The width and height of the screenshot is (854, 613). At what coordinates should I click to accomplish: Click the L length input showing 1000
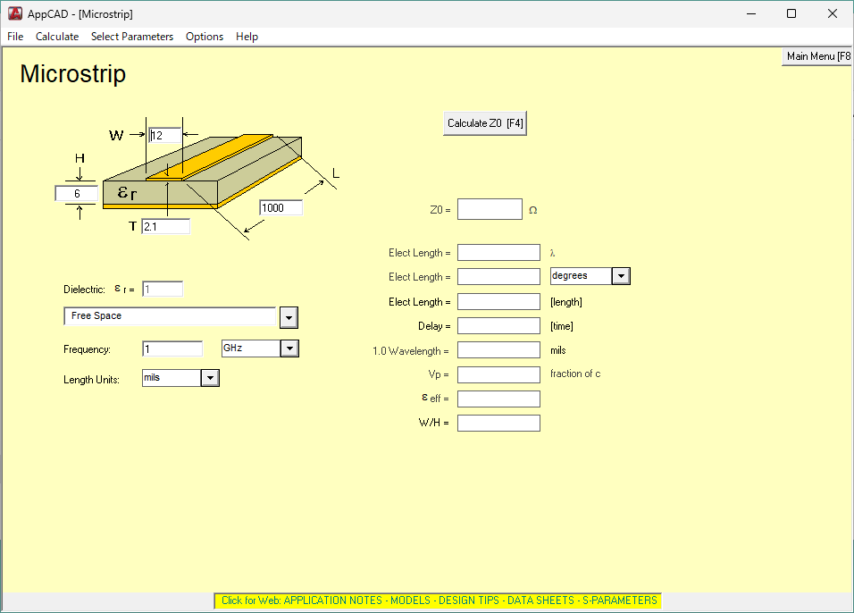tap(281, 207)
